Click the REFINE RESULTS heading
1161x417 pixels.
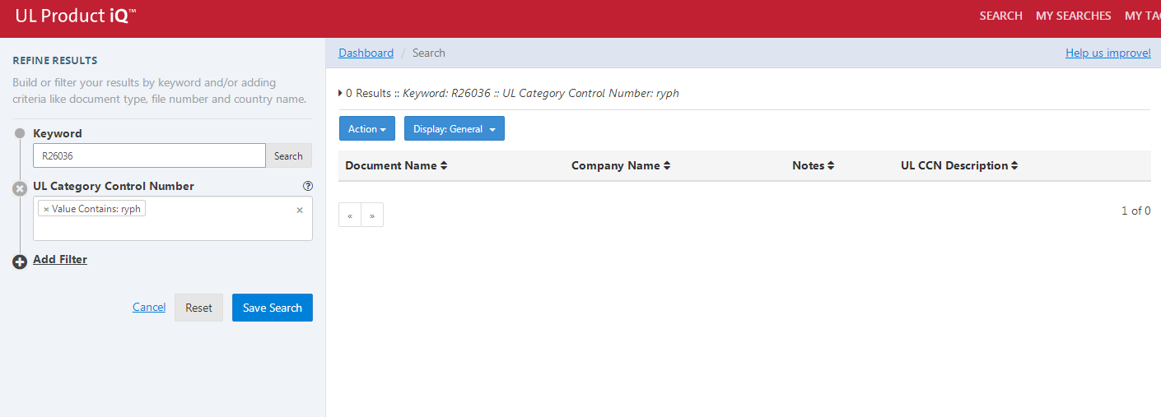[x=55, y=60]
